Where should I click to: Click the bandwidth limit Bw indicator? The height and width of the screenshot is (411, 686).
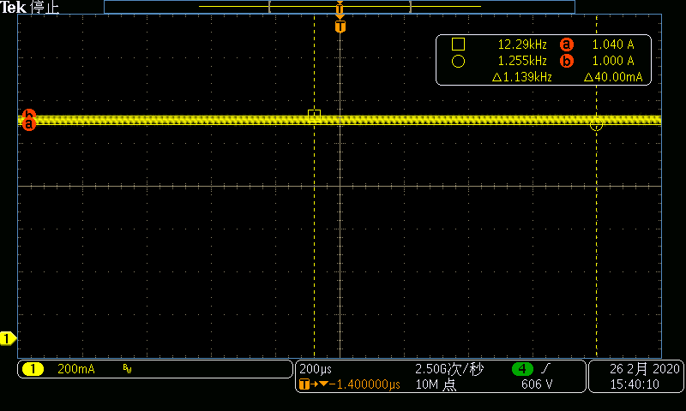(x=127, y=370)
